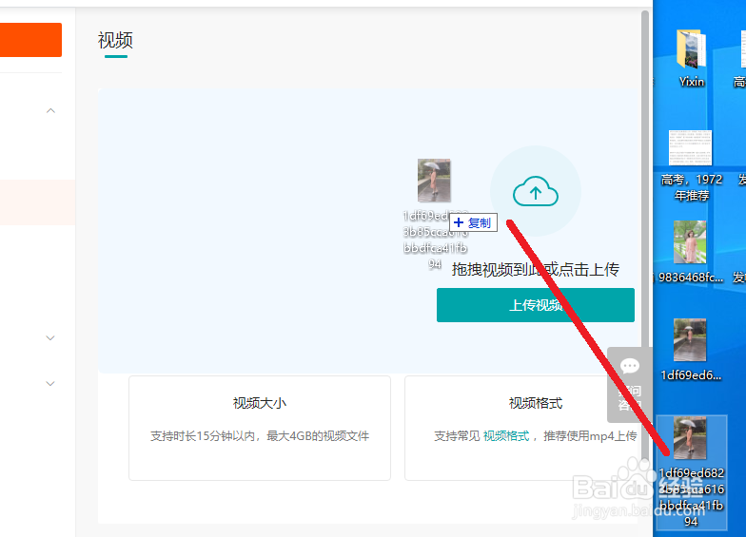Click the 拖拽视频到此或点击上传 text
Screen dimensions: 746x537
point(535,270)
